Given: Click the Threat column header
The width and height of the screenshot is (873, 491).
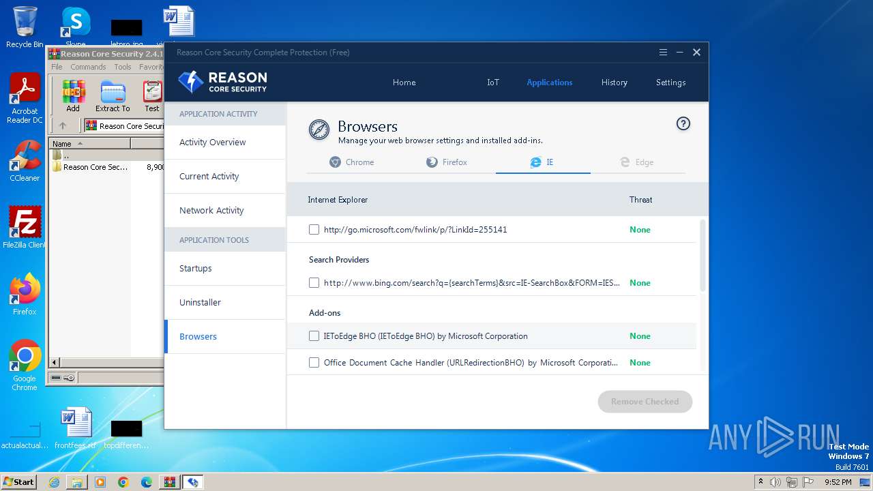Looking at the screenshot, I should 640,200.
